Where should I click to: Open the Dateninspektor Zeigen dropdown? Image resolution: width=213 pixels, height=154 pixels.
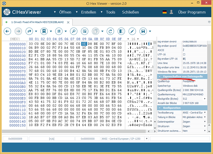tap(206, 122)
